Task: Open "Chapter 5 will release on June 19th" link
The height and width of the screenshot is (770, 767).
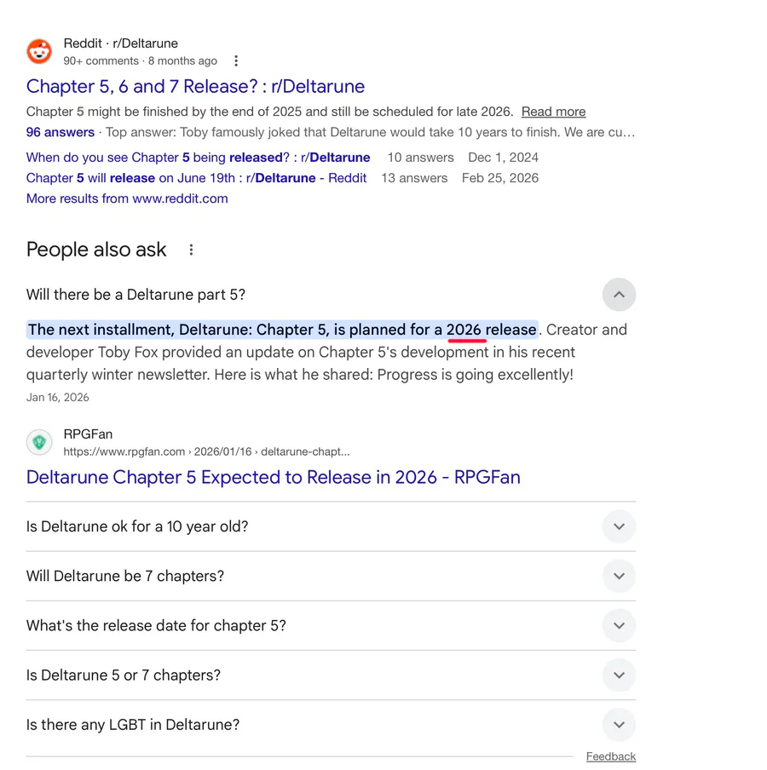Action: point(196,178)
